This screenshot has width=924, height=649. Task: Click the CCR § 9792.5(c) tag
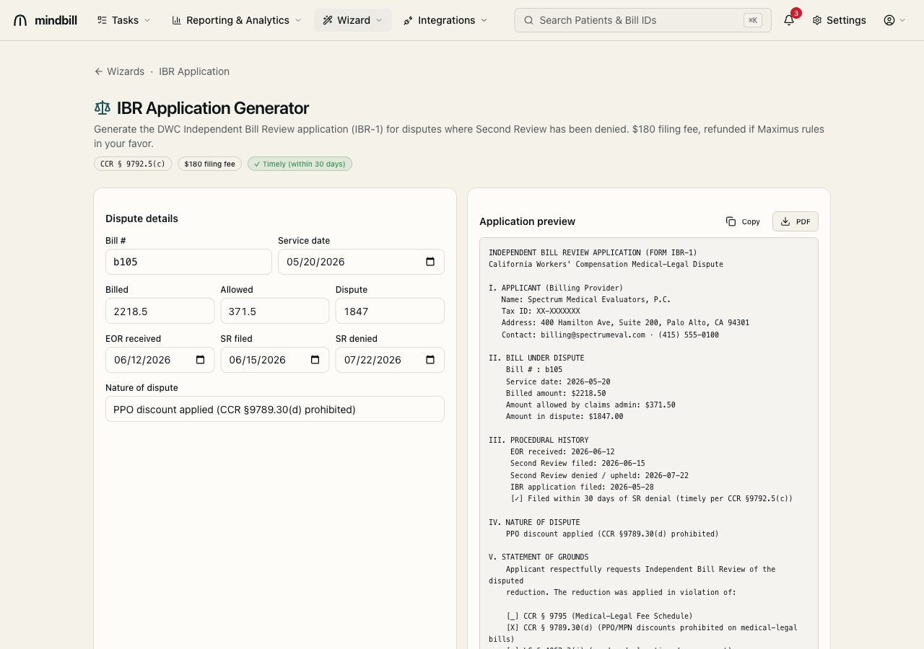point(133,164)
